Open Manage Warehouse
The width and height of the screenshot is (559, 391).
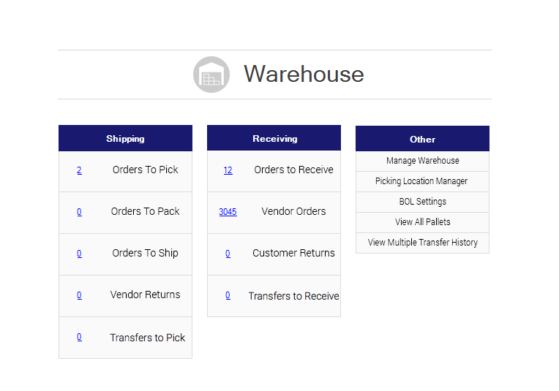(422, 161)
